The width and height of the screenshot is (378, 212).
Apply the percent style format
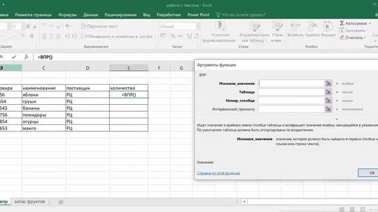click(173, 36)
